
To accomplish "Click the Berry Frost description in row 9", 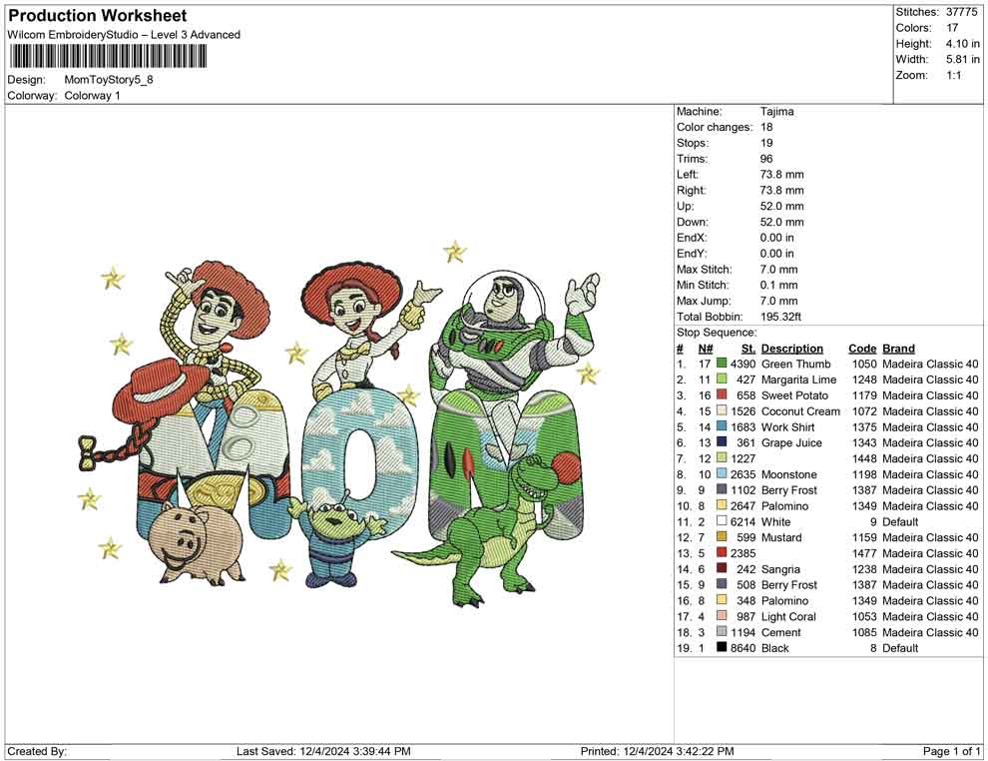I will [x=788, y=490].
